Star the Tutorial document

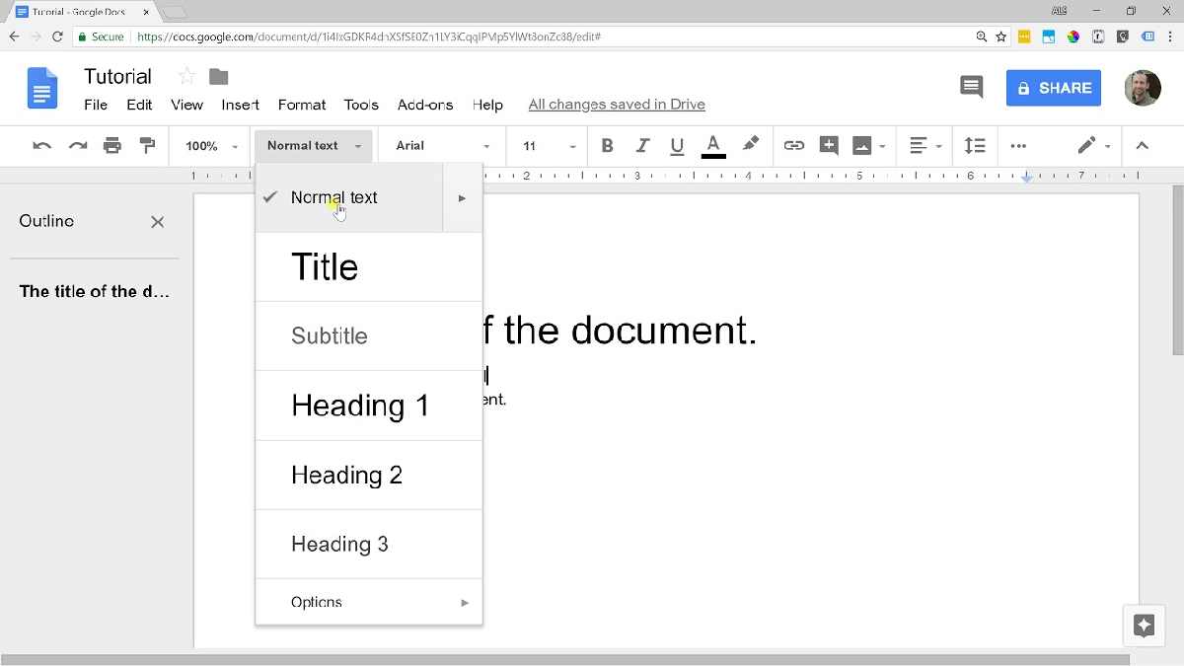[x=186, y=76]
